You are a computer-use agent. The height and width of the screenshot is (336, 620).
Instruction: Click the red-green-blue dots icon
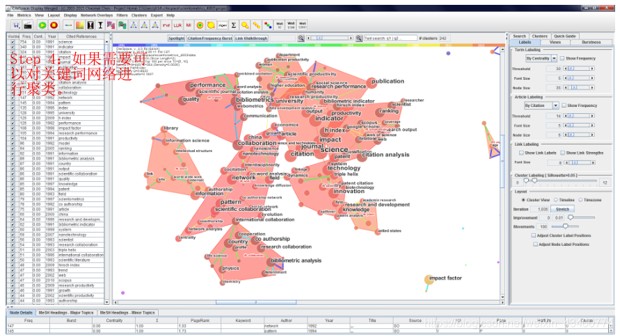click(x=268, y=25)
